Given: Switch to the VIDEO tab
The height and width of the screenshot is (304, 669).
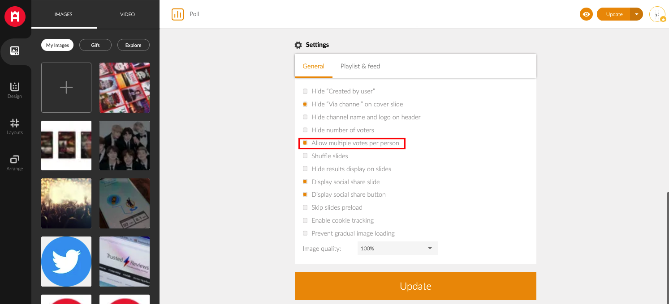Looking at the screenshot, I should tap(127, 14).
